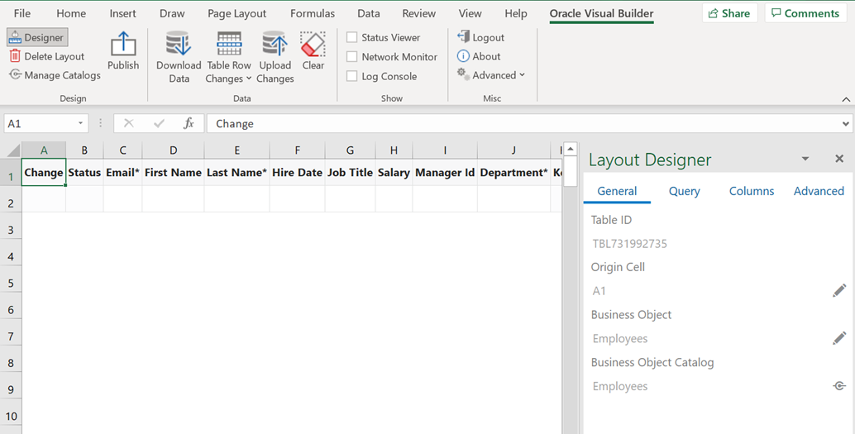Enable Log Console checkbox

[x=352, y=76]
